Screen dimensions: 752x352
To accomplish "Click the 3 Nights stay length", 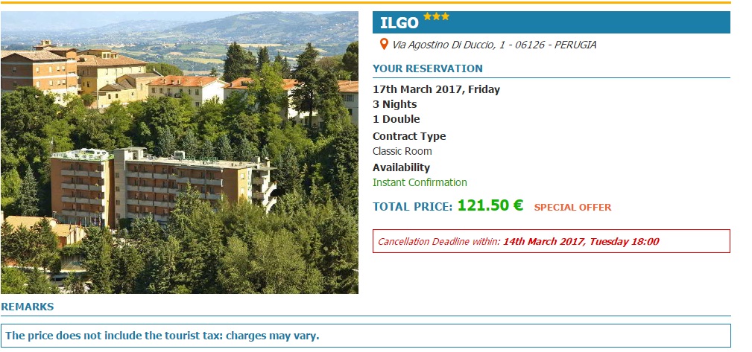I will [x=394, y=104].
